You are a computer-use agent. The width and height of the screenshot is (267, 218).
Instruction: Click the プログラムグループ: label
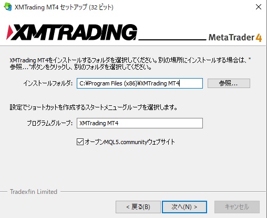tap(50, 123)
